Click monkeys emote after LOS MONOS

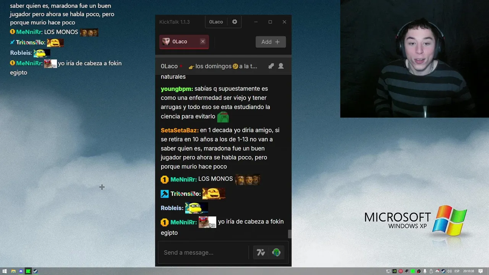pos(248,179)
